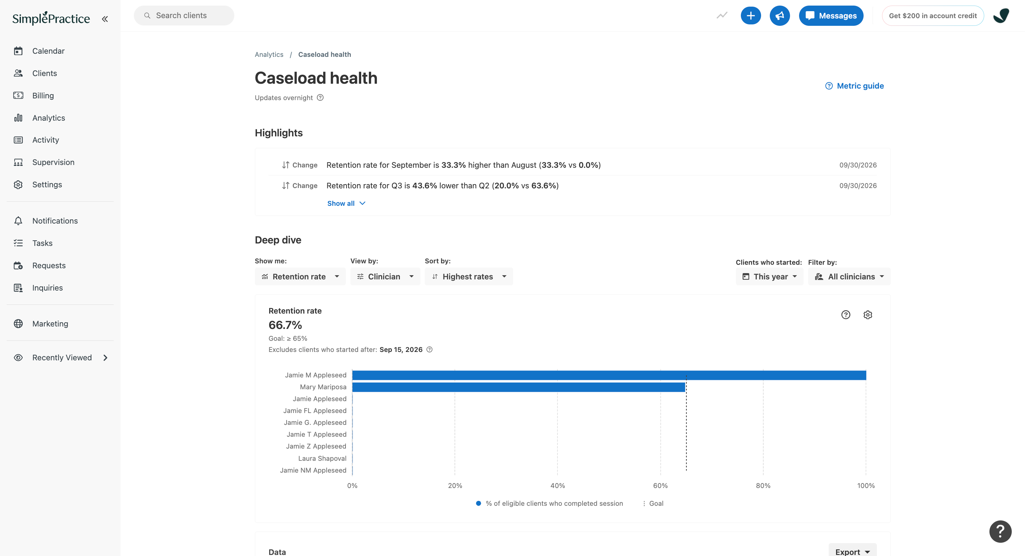The width and height of the screenshot is (1025, 556).
Task: Click the Requests sidebar icon
Action: (x=18, y=265)
